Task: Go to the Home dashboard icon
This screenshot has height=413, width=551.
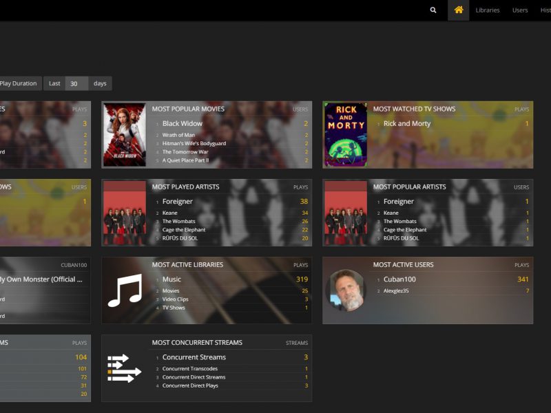Action: tap(458, 10)
